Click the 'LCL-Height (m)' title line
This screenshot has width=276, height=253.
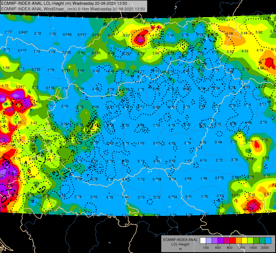(x=64, y=3)
